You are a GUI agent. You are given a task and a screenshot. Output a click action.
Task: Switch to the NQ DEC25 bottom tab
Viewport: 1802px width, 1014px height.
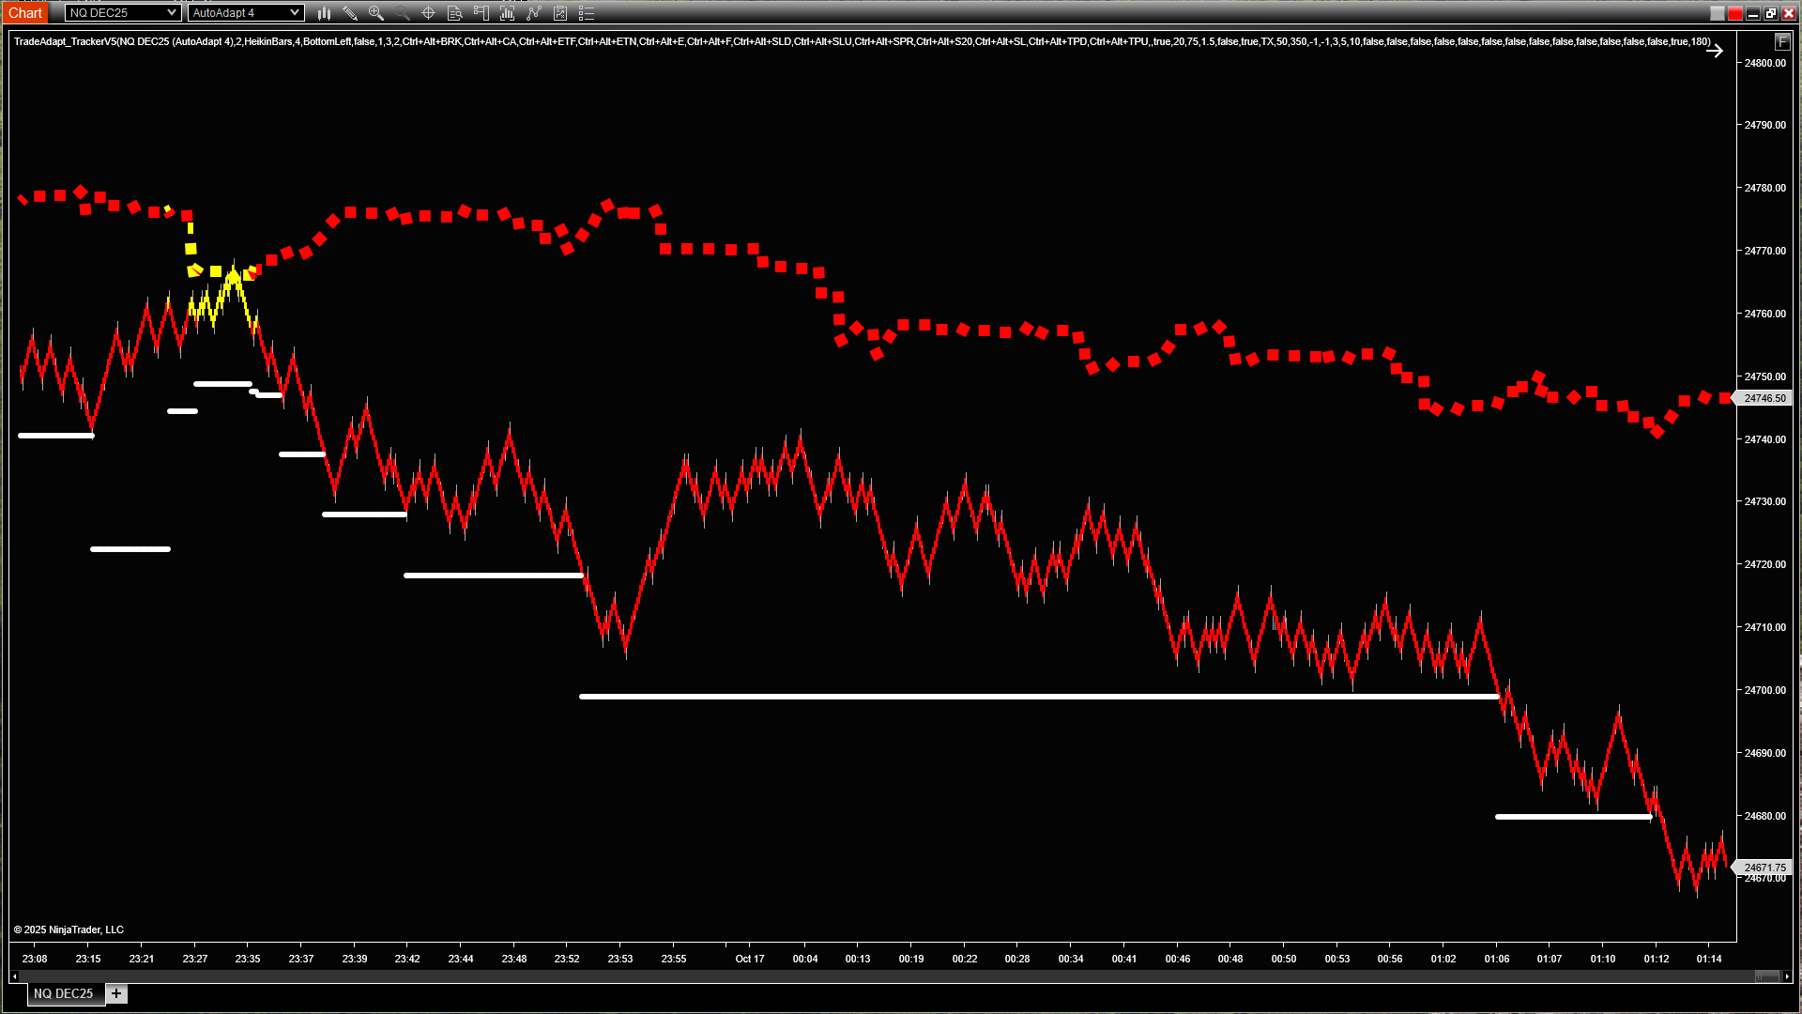(65, 993)
